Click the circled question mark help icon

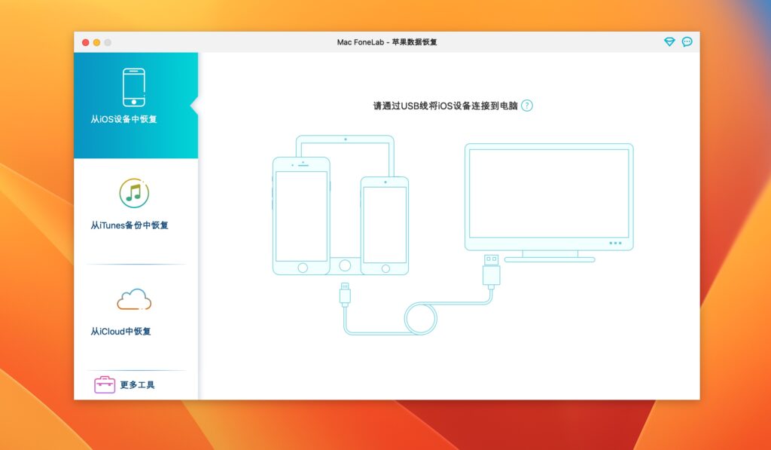527,106
